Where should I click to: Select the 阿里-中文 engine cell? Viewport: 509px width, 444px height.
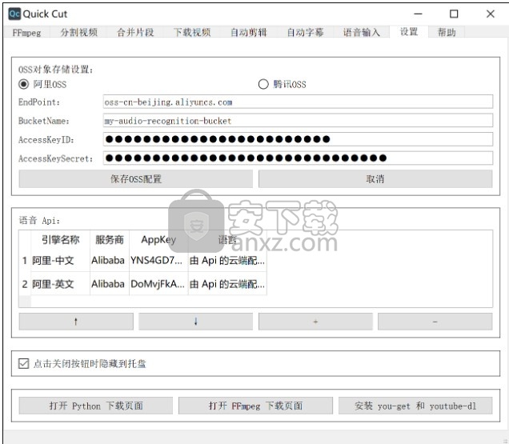60,260
